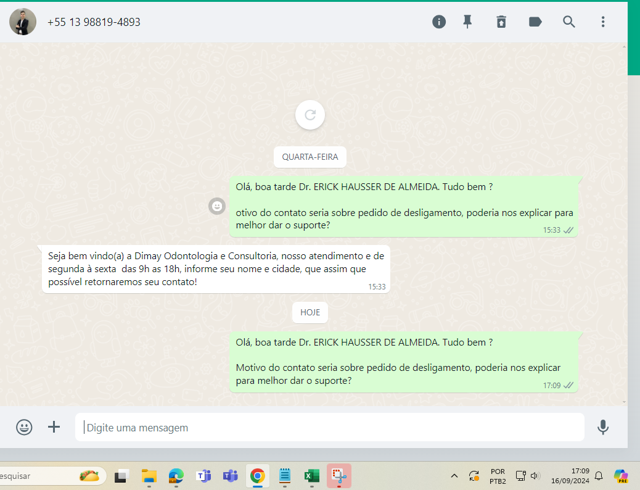Screen dimensions: 640x490
Task: Launch Excel from the taskbar
Action: 311,476
